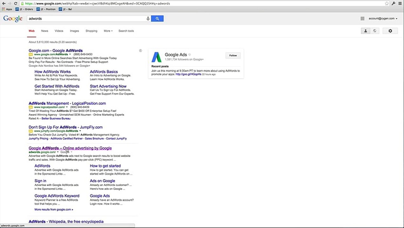Follow the Google Ads page

tap(233, 55)
